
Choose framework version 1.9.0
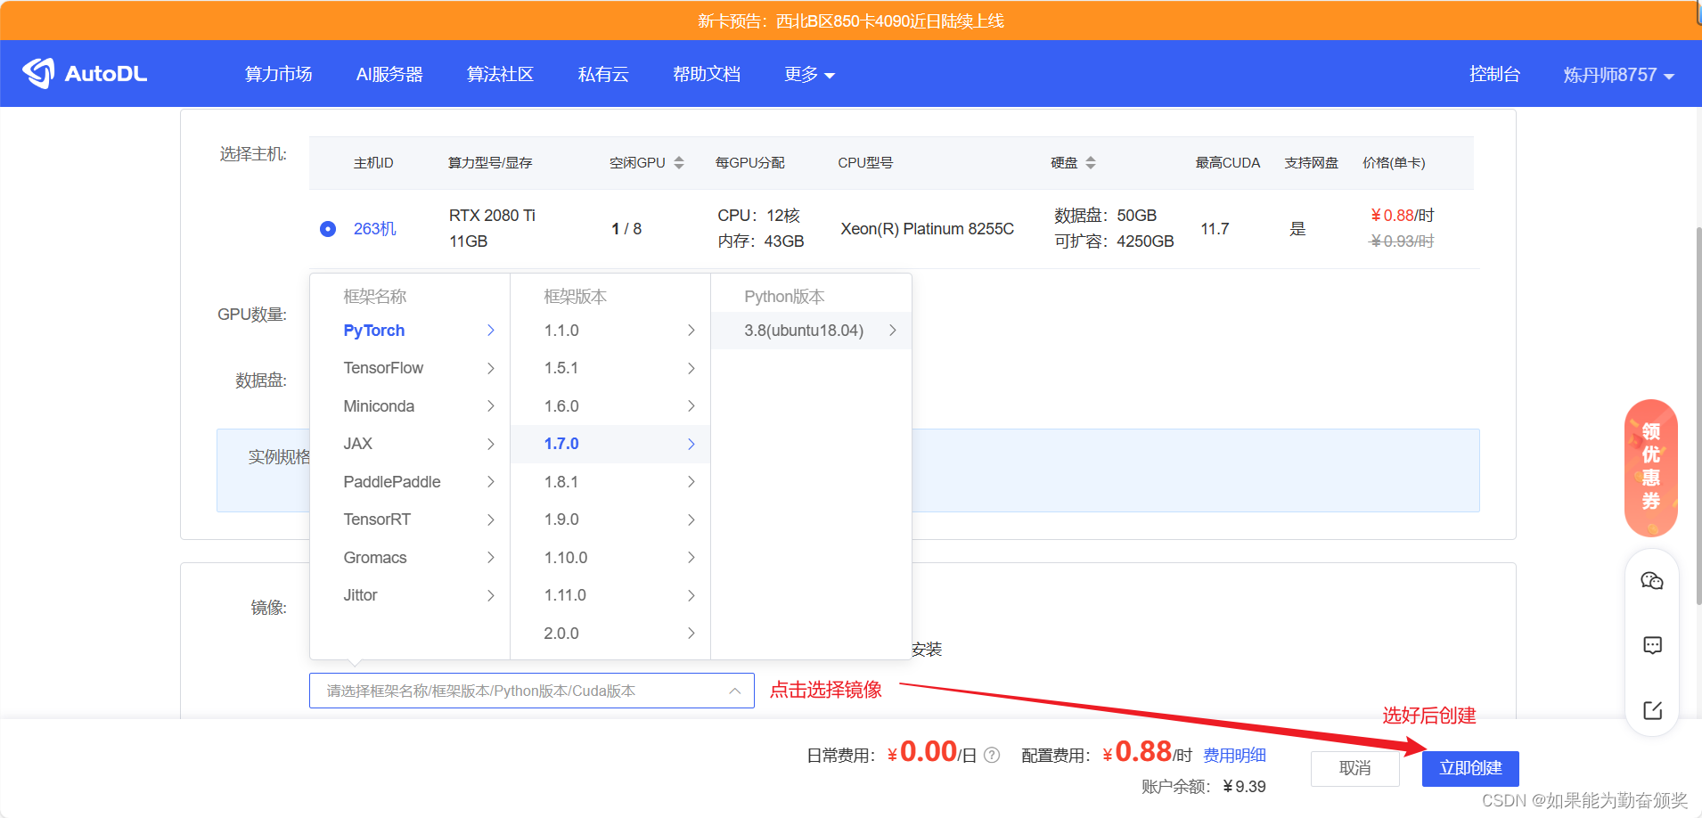click(x=610, y=519)
